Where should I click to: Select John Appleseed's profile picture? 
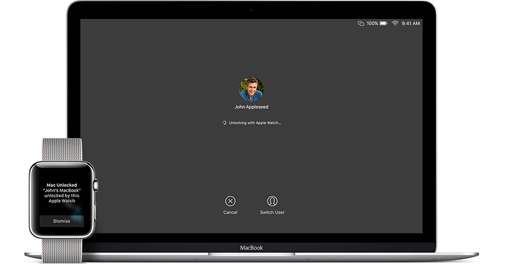point(251,89)
